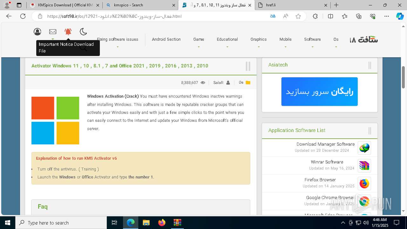Open Edge tab actions menu icon
This screenshot has height=229, width=407.
[19, 5]
